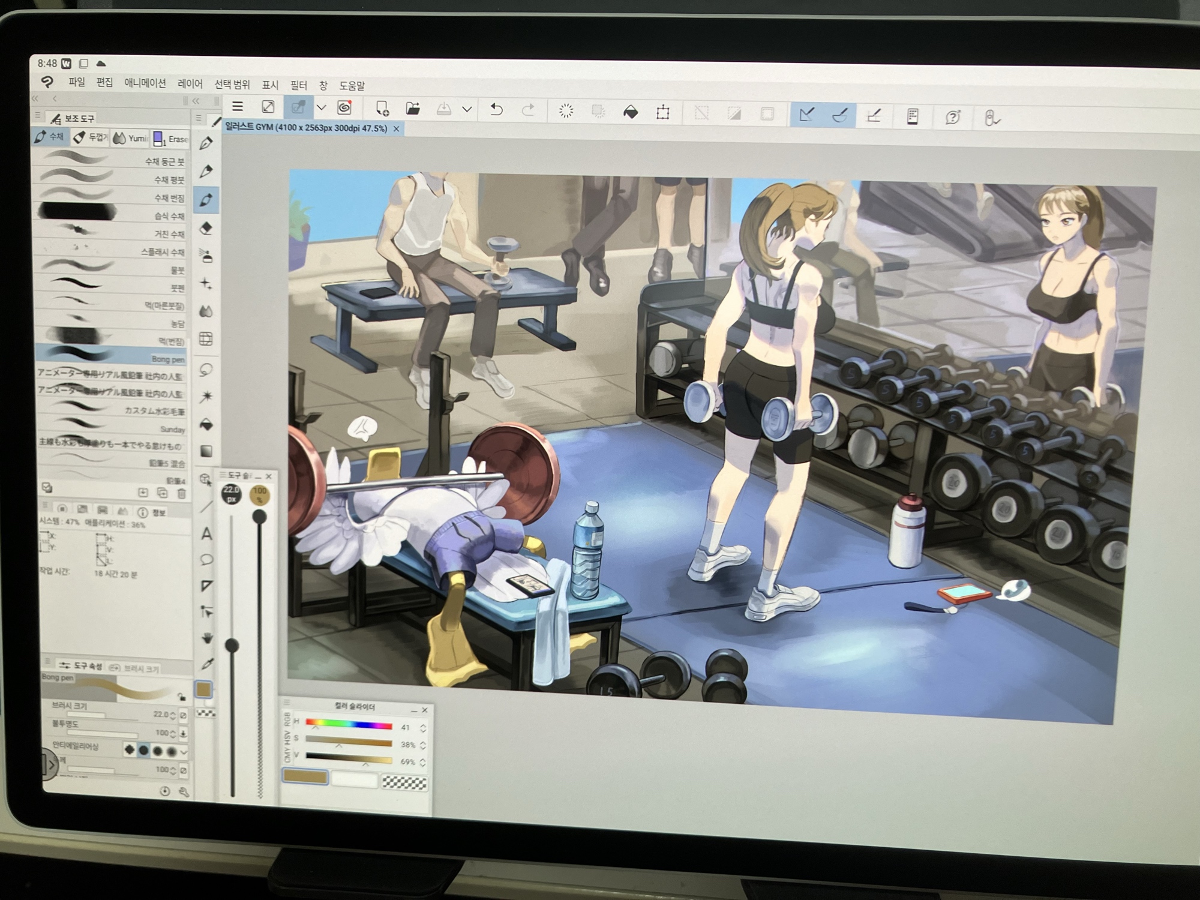Delete sub tool with trash icon
The height and width of the screenshot is (900, 1200).
pyautogui.click(x=181, y=493)
